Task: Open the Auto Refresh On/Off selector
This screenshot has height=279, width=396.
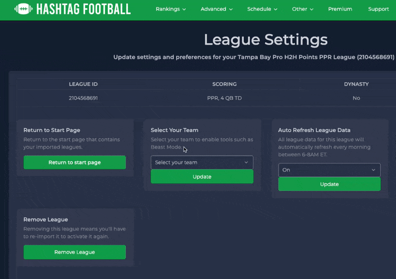Action: click(329, 170)
